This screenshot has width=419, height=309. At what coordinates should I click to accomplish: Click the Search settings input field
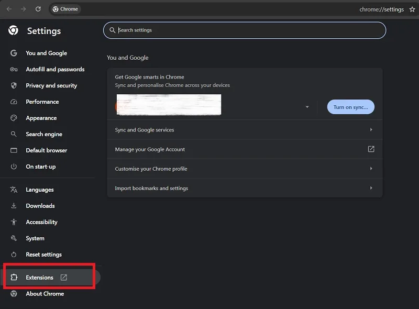[x=245, y=30]
